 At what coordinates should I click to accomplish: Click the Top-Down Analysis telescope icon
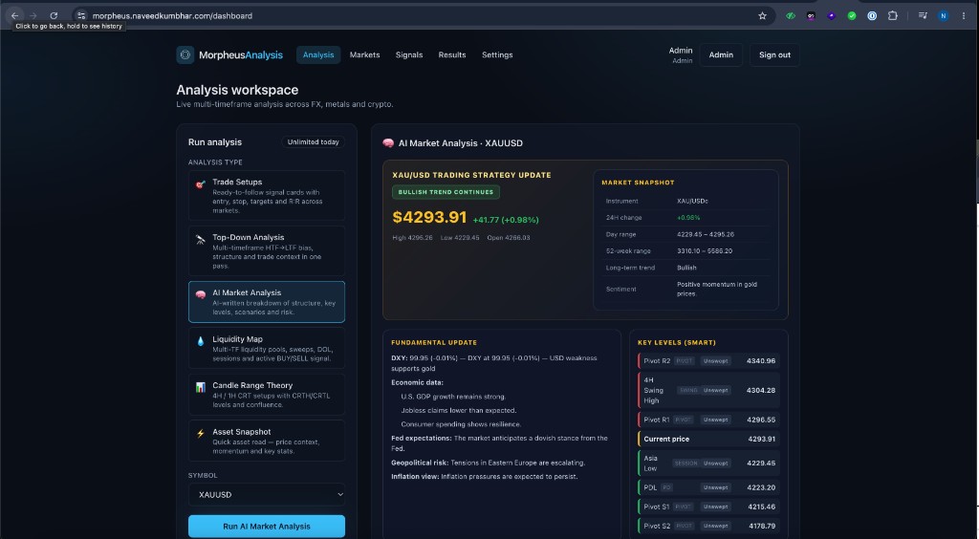point(201,240)
